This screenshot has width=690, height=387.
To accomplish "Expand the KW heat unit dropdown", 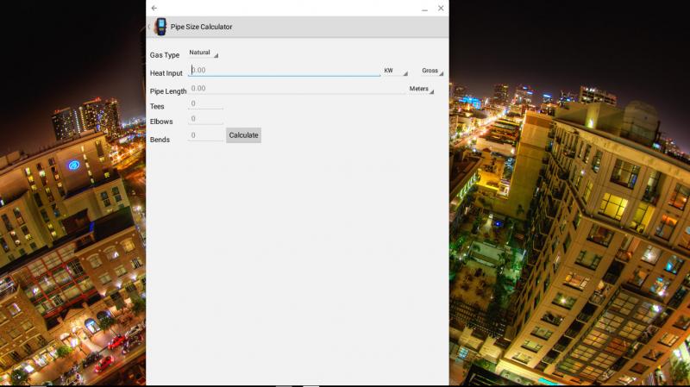I will tap(395, 72).
